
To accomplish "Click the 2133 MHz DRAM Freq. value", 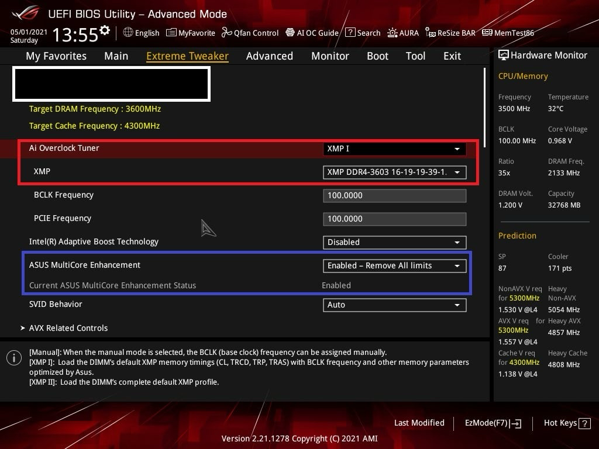I will [x=564, y=173].
